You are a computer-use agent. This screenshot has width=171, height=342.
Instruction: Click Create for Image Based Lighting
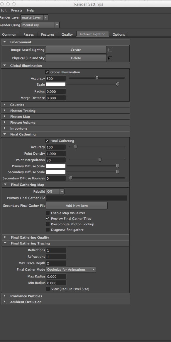click(76, 50)
